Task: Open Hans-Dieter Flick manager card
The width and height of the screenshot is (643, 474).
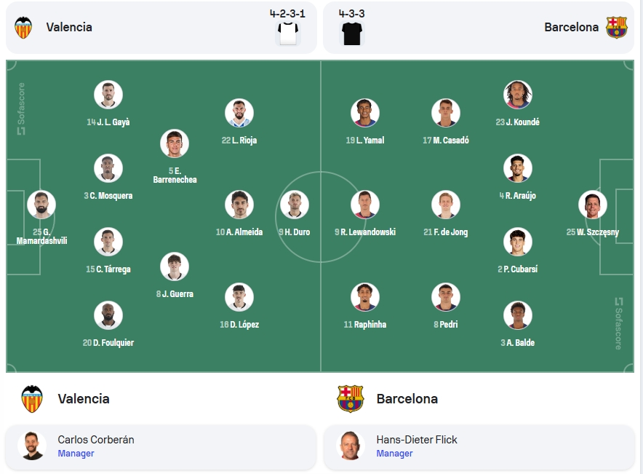Action: 479,447
